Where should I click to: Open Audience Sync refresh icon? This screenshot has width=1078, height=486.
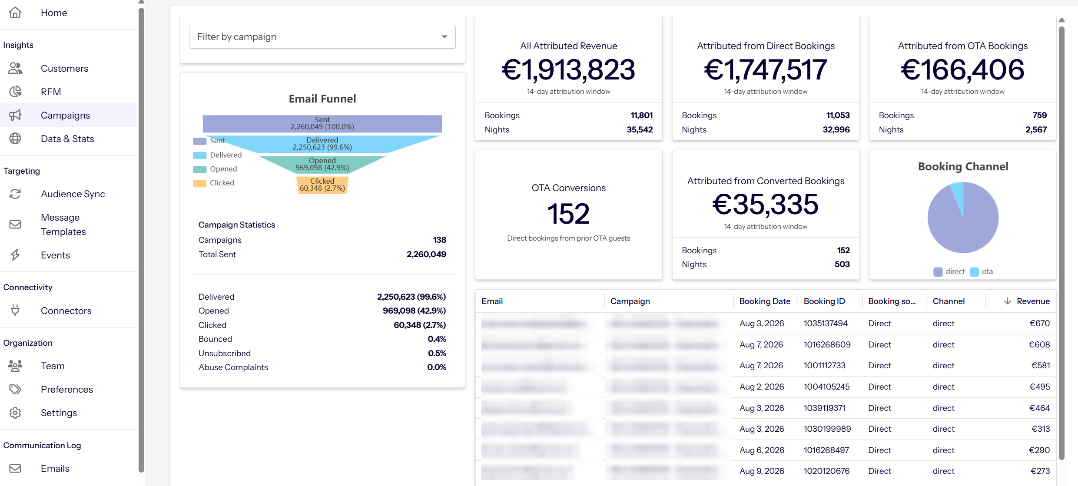point(15,194)
